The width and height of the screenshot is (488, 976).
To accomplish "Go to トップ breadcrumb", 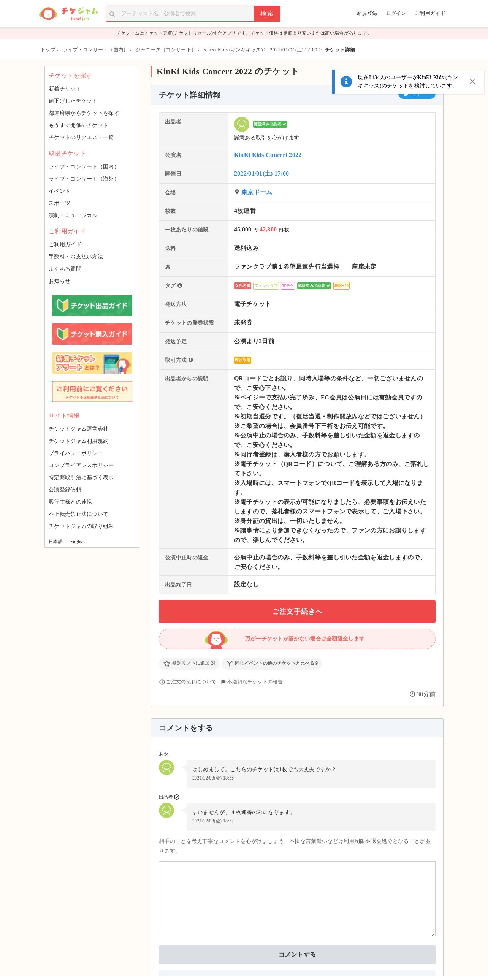I will [48, 50].
